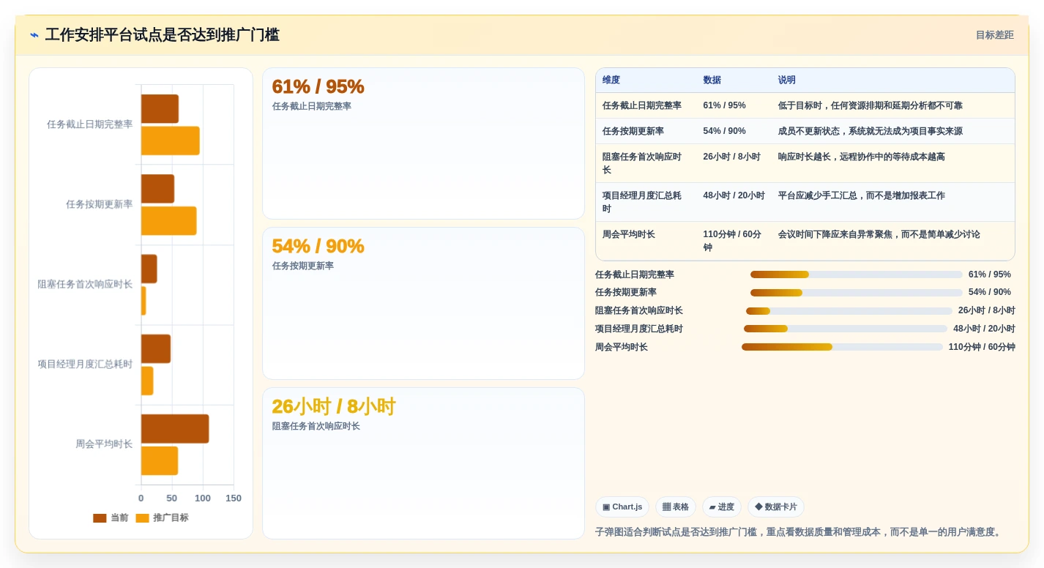Click 当前 bar for 项目经理月度汇总耗时 in chart

[x=156, y=348]
